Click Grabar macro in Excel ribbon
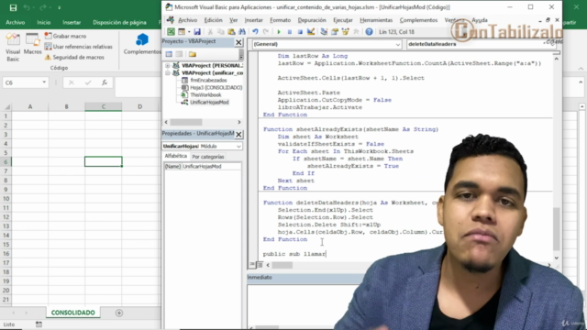 click(65, 36)
